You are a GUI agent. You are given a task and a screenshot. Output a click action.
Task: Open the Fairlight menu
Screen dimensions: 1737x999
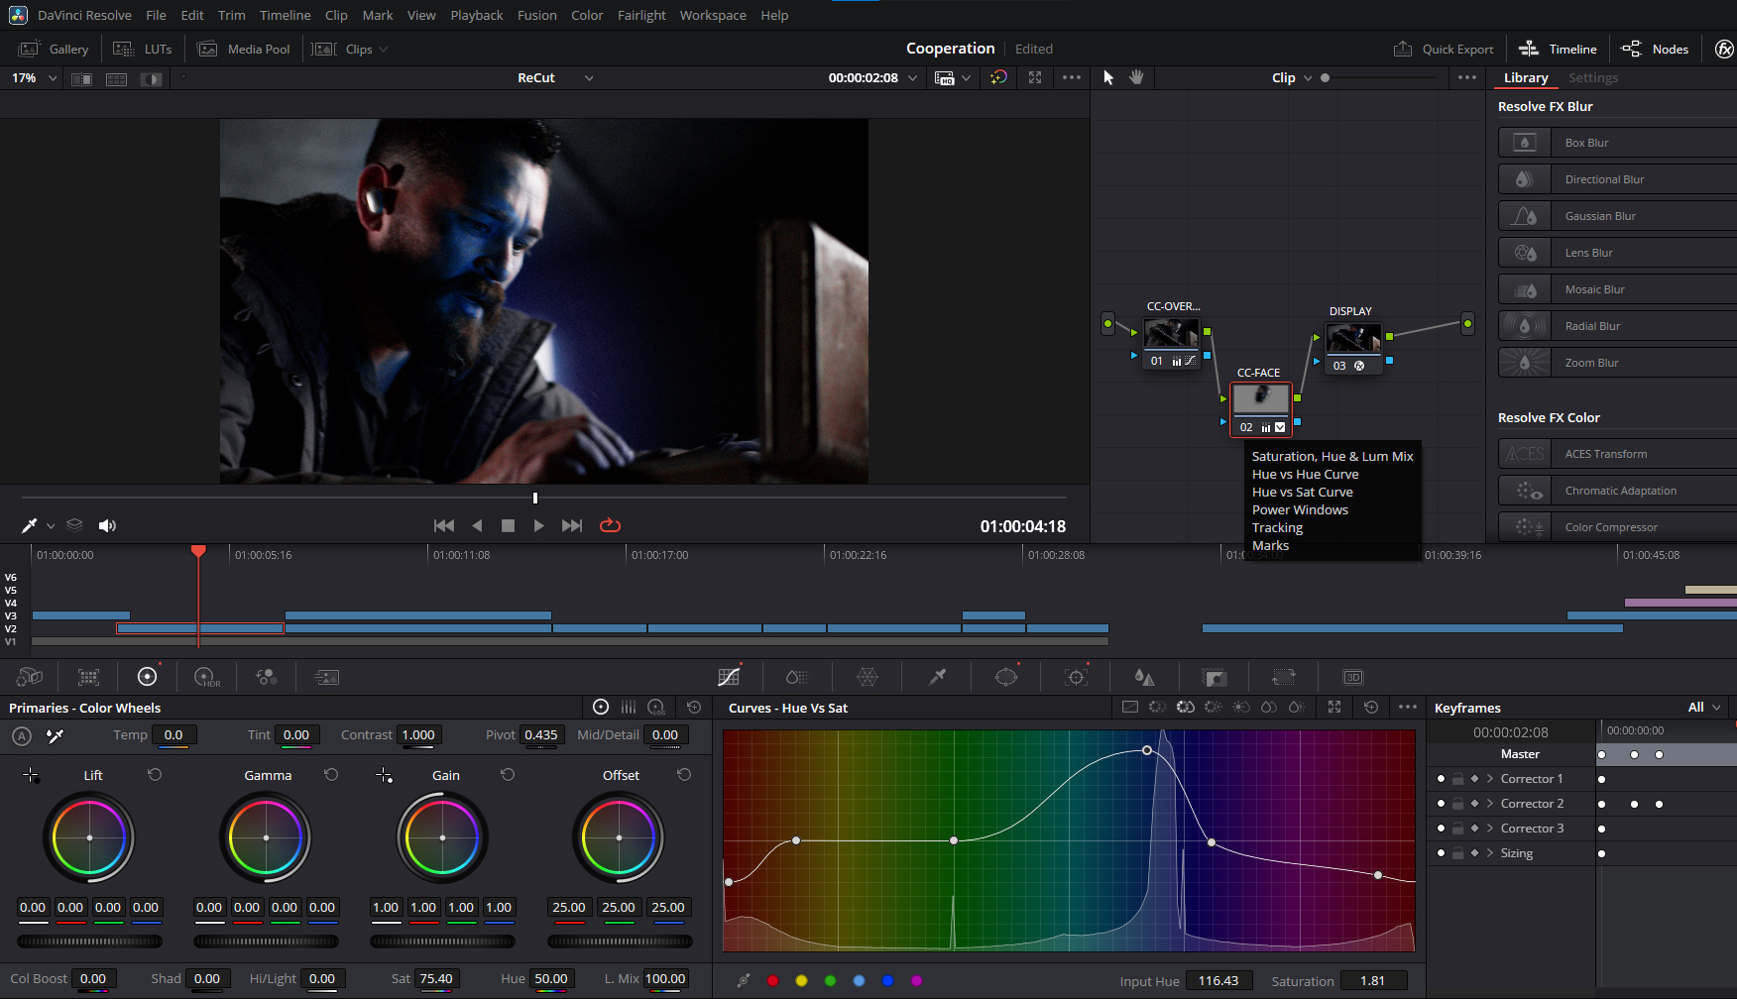(x=641, y=15)
